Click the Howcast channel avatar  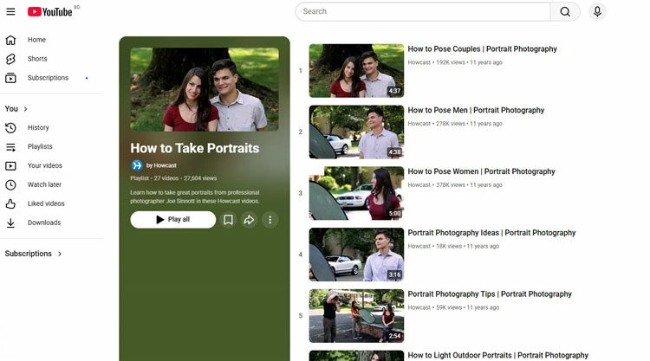(x=136, y=165)
